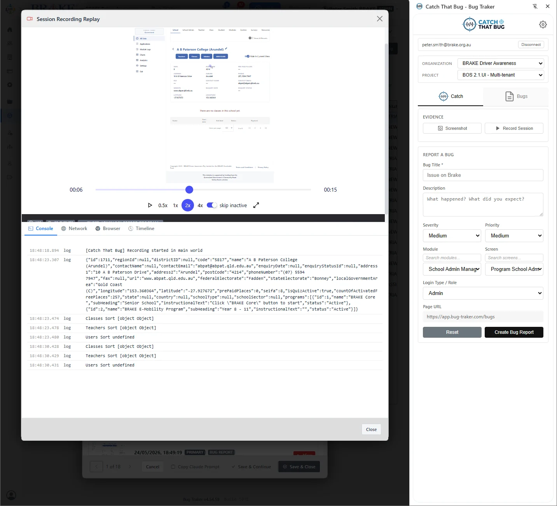The width and height of the screenshot is (557, 506).
Task: Go to previous bug in background dialog
Action: click(96, 466)
